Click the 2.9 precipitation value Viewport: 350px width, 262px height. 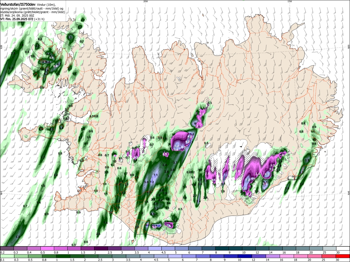coord(149,192)
